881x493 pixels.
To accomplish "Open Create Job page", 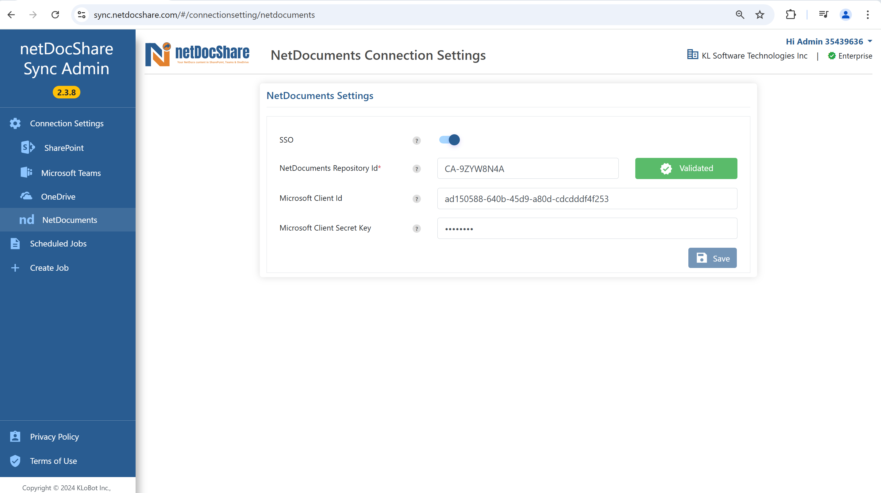I will coord(68,268).
